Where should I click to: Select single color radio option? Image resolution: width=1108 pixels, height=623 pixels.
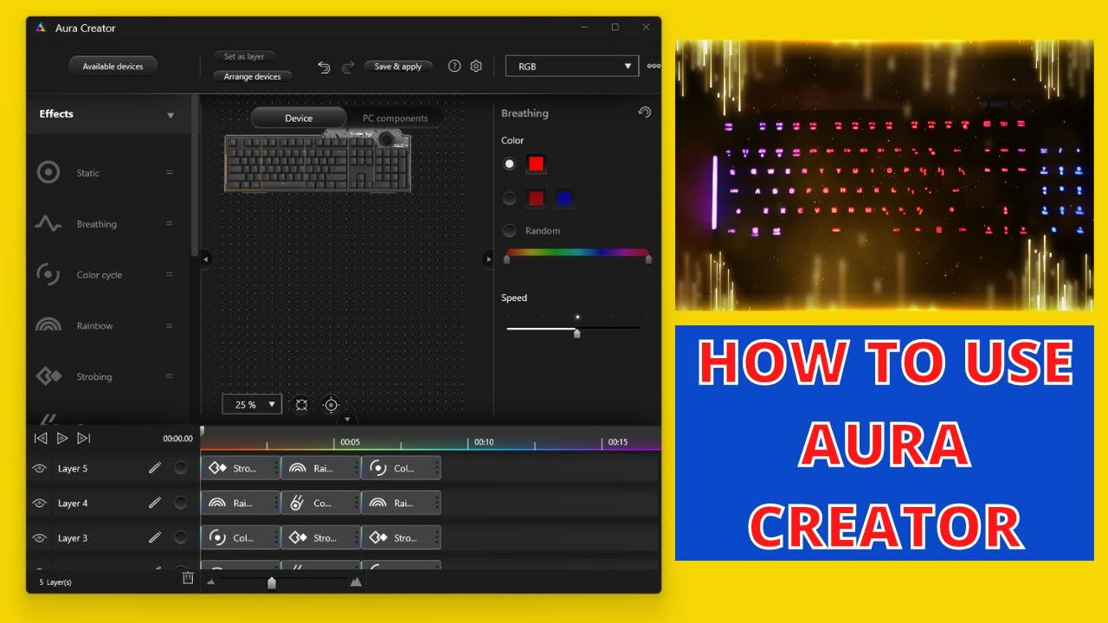[509, 164]
